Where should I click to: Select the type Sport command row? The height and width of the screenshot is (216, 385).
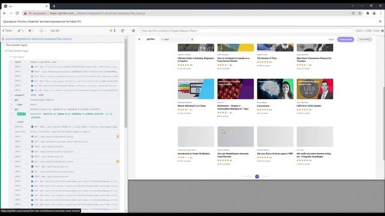pyautogui.click(x=64, y=104)
